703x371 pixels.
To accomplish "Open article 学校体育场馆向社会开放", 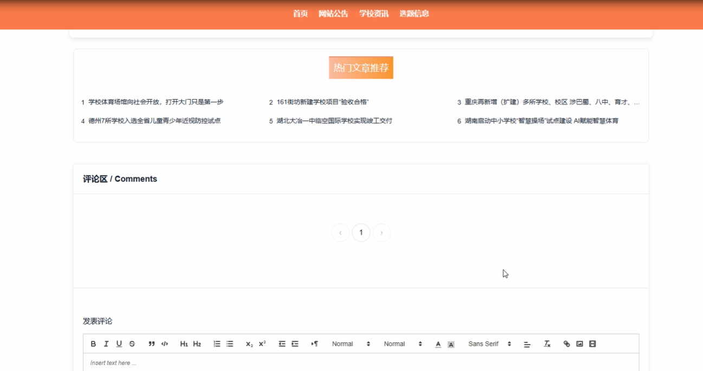I will 156,102.
